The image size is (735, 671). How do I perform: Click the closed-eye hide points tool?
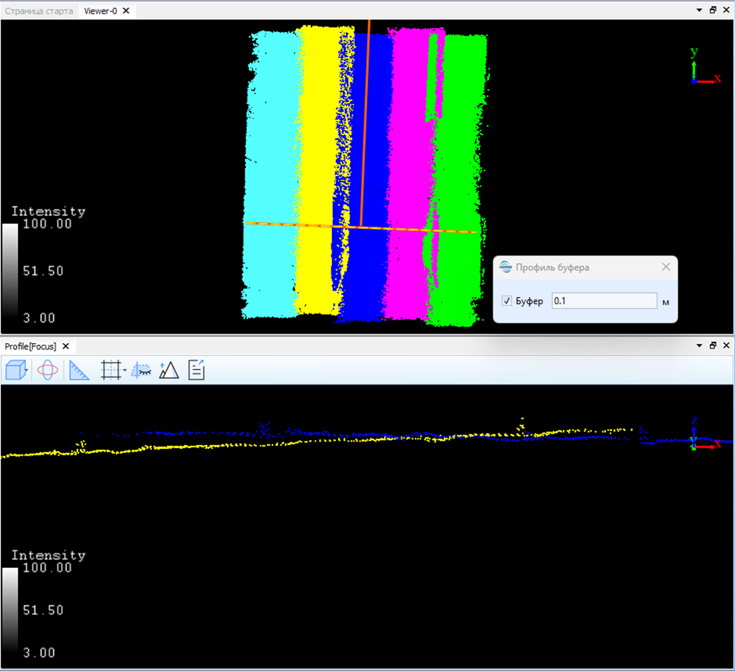[141, 370]
